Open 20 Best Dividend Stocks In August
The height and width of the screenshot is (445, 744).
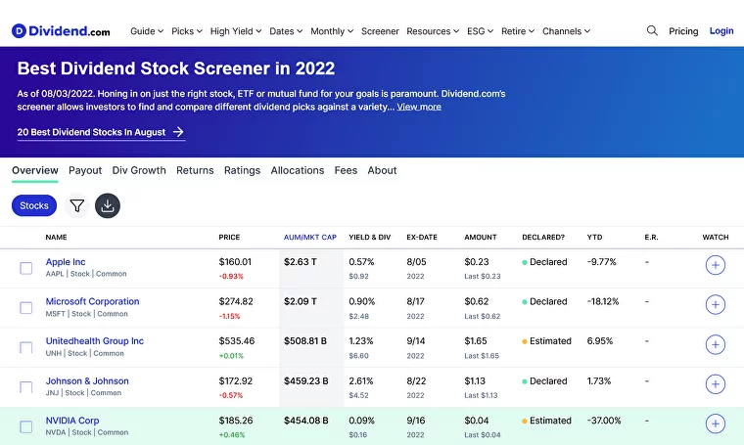coord(100,132)
